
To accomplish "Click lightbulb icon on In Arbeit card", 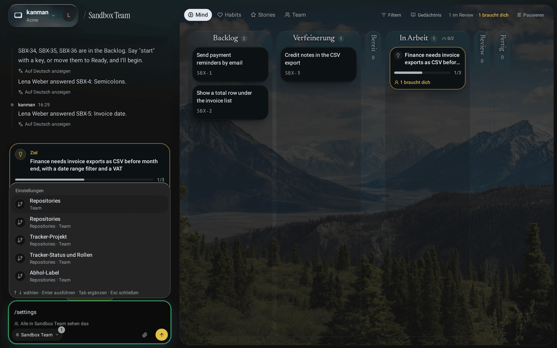I will [398, 55].
